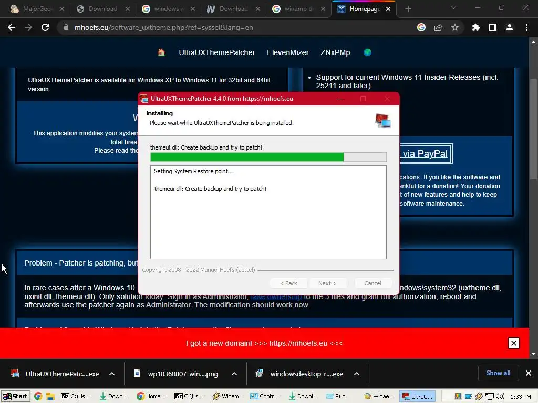The height and width of the screenshot is (403, 538).
Task: Click the site's home house icon
Action: tap(161, 52)
